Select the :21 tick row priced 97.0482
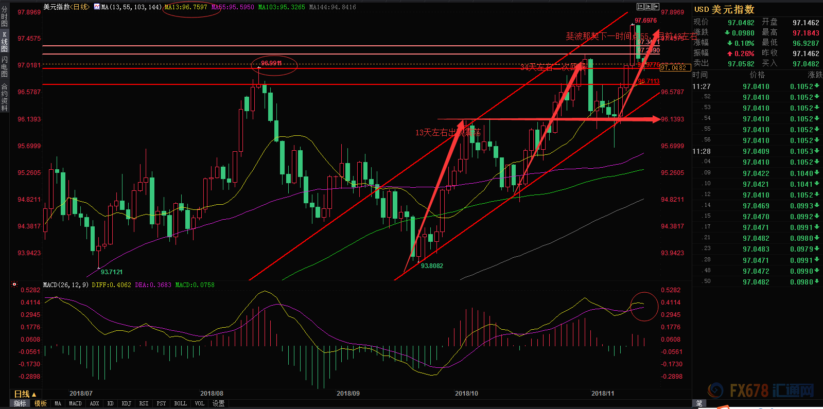This screenshot has width=823, height=409. [x=756, y=238]
